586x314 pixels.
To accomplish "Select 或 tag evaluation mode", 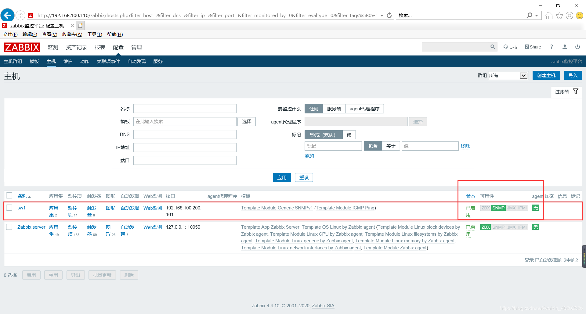I will 349,135.
